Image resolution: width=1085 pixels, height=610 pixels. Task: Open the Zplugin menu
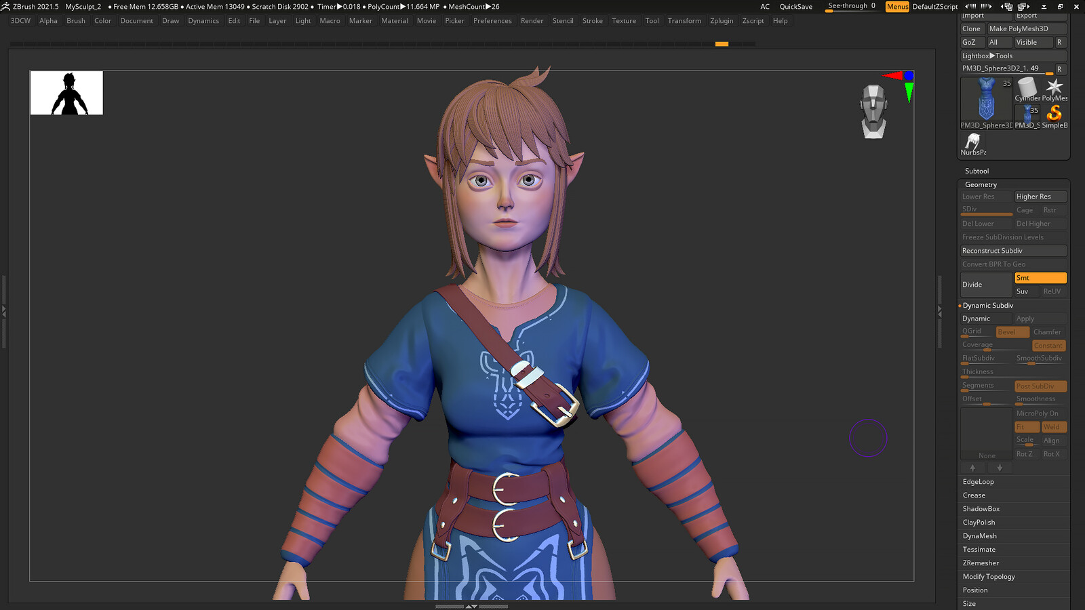(722, 21)
